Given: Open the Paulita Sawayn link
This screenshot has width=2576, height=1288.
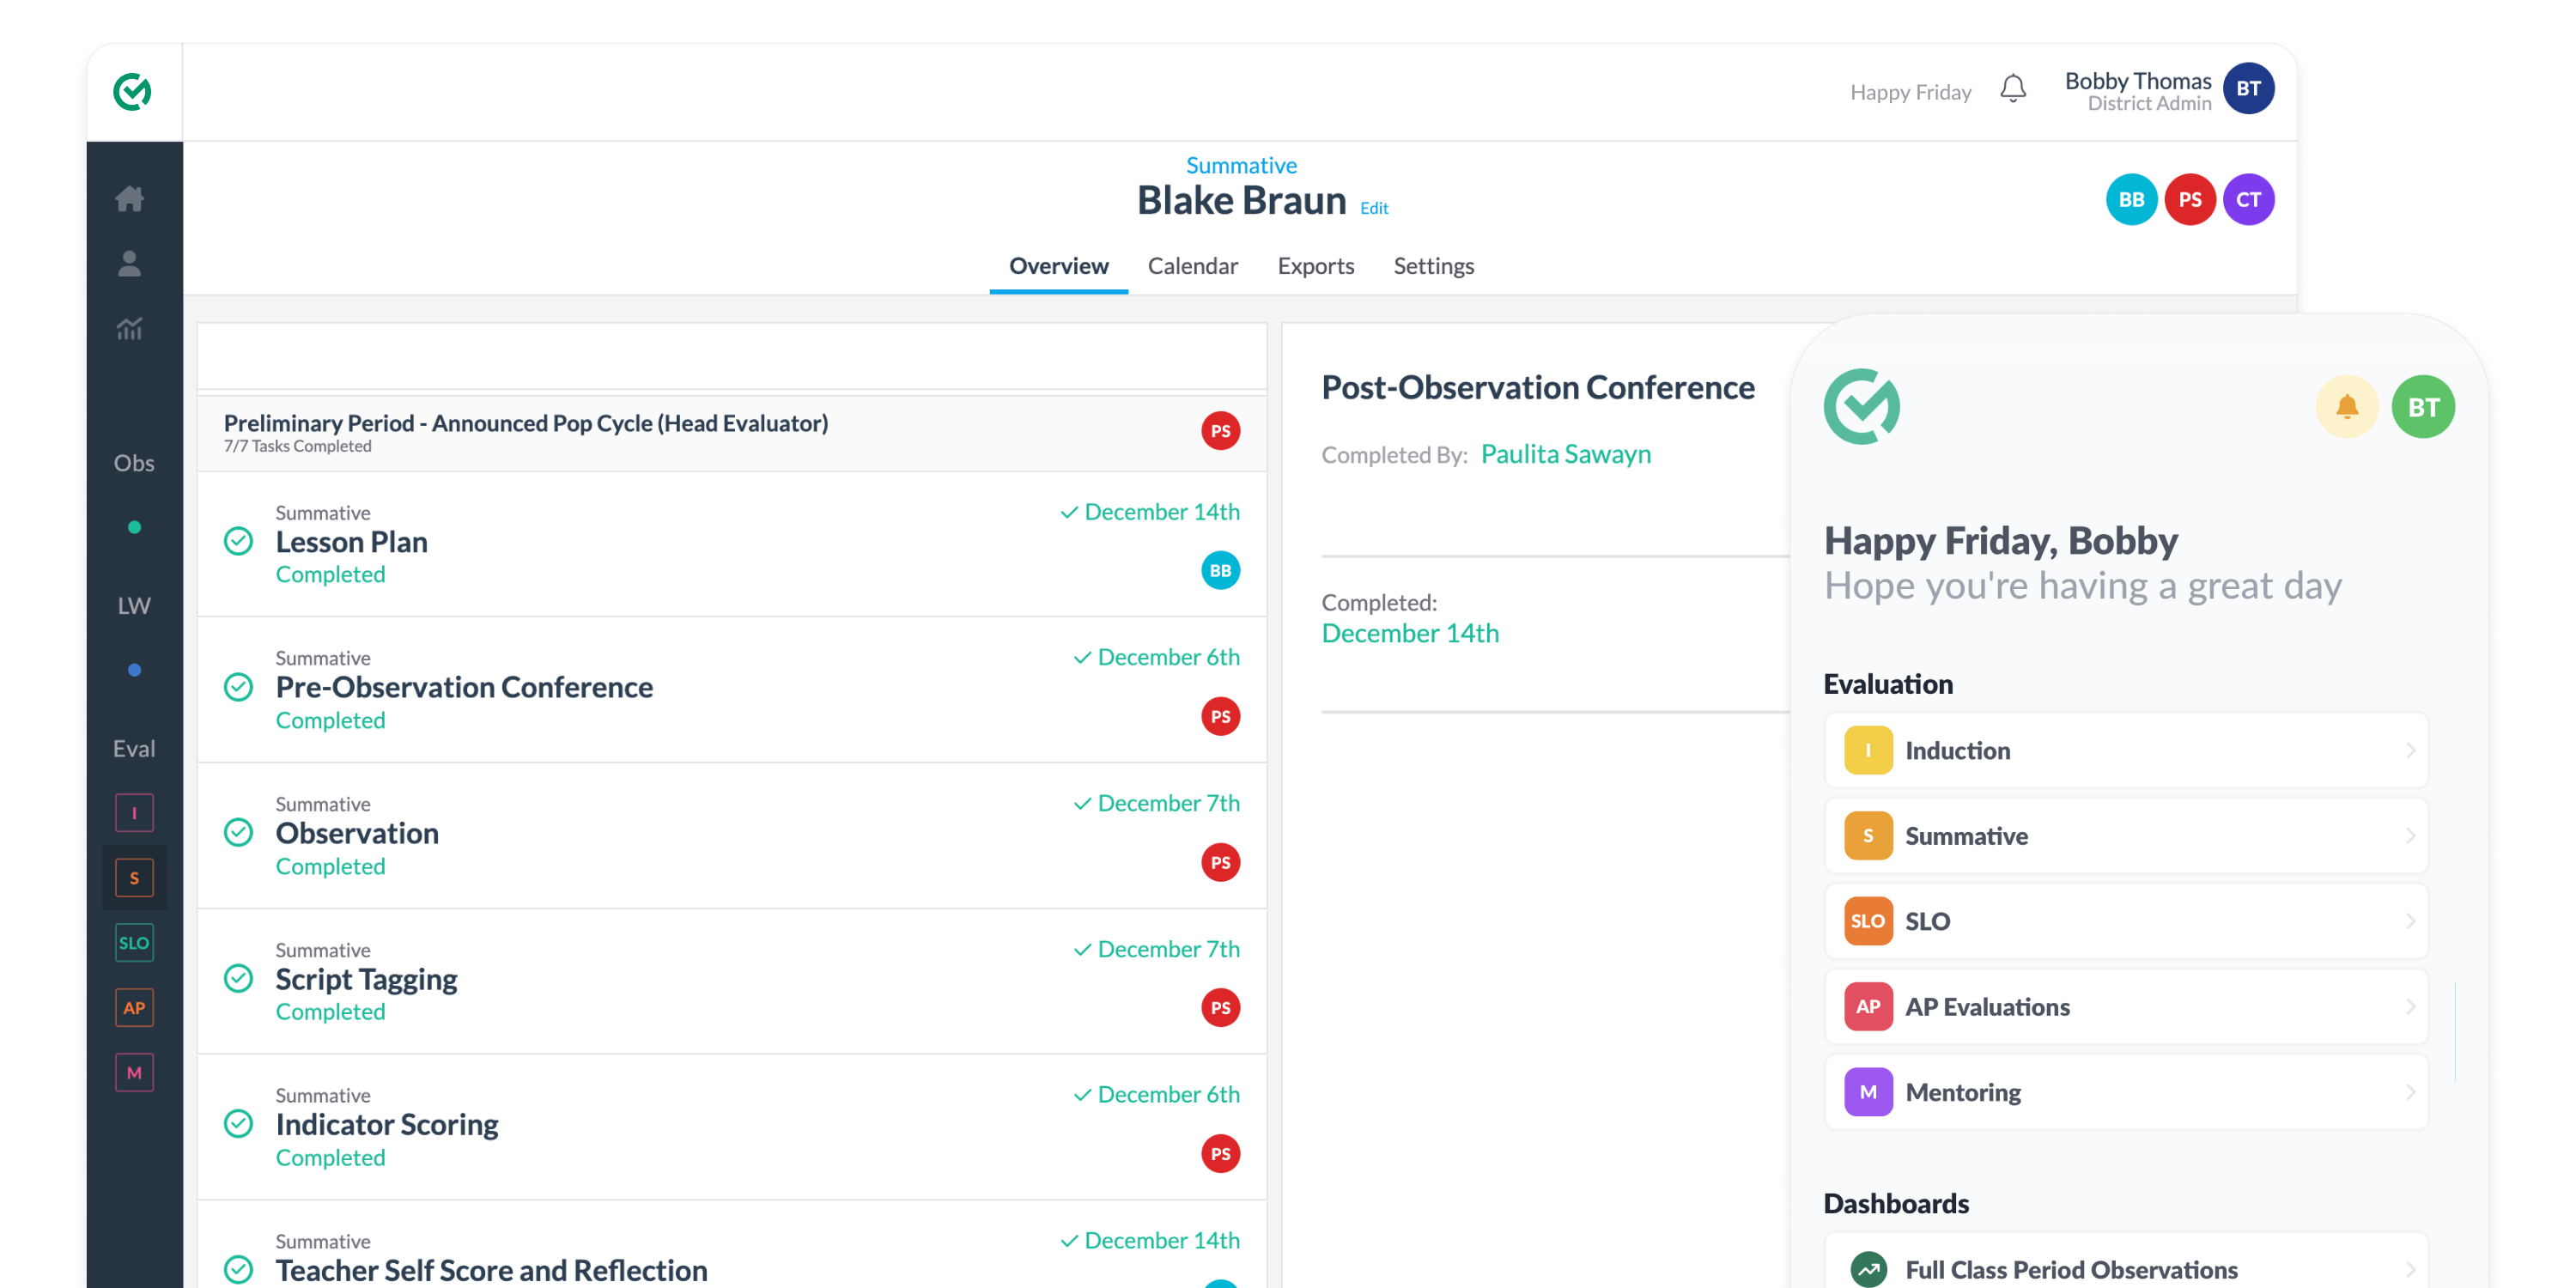Looking at the screenshot, I should coord(1565,454).
